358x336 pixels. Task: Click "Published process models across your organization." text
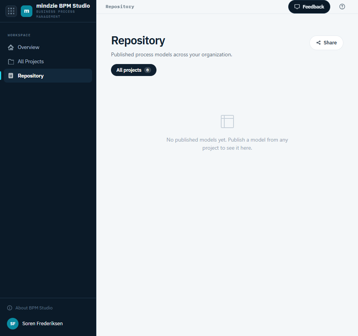[171, 55]
